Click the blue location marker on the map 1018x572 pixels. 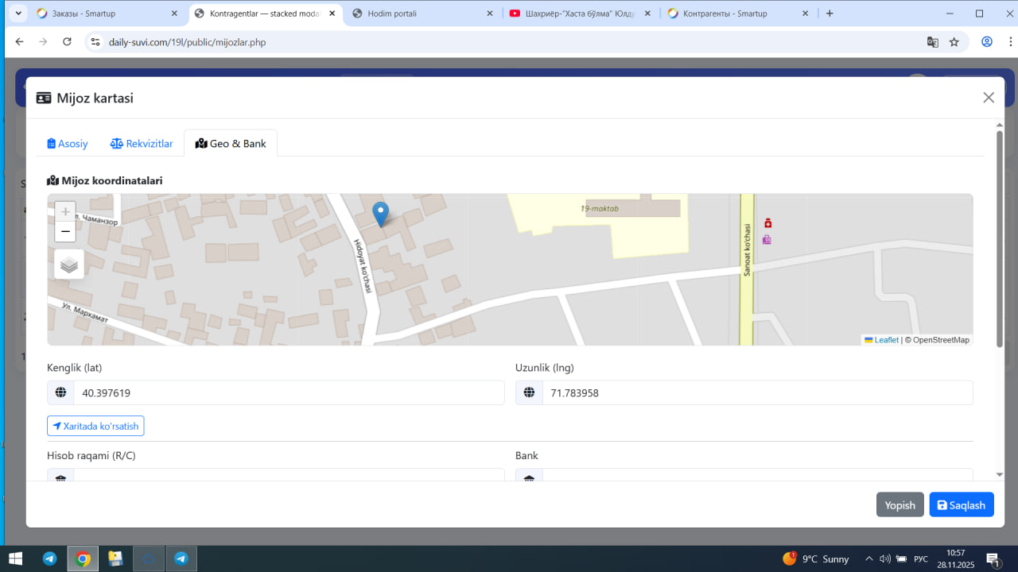coord(381,214)
